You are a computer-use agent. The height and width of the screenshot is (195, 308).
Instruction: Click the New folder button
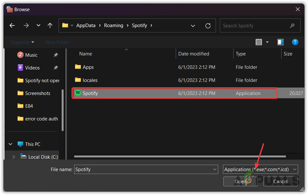click(58, 42)
